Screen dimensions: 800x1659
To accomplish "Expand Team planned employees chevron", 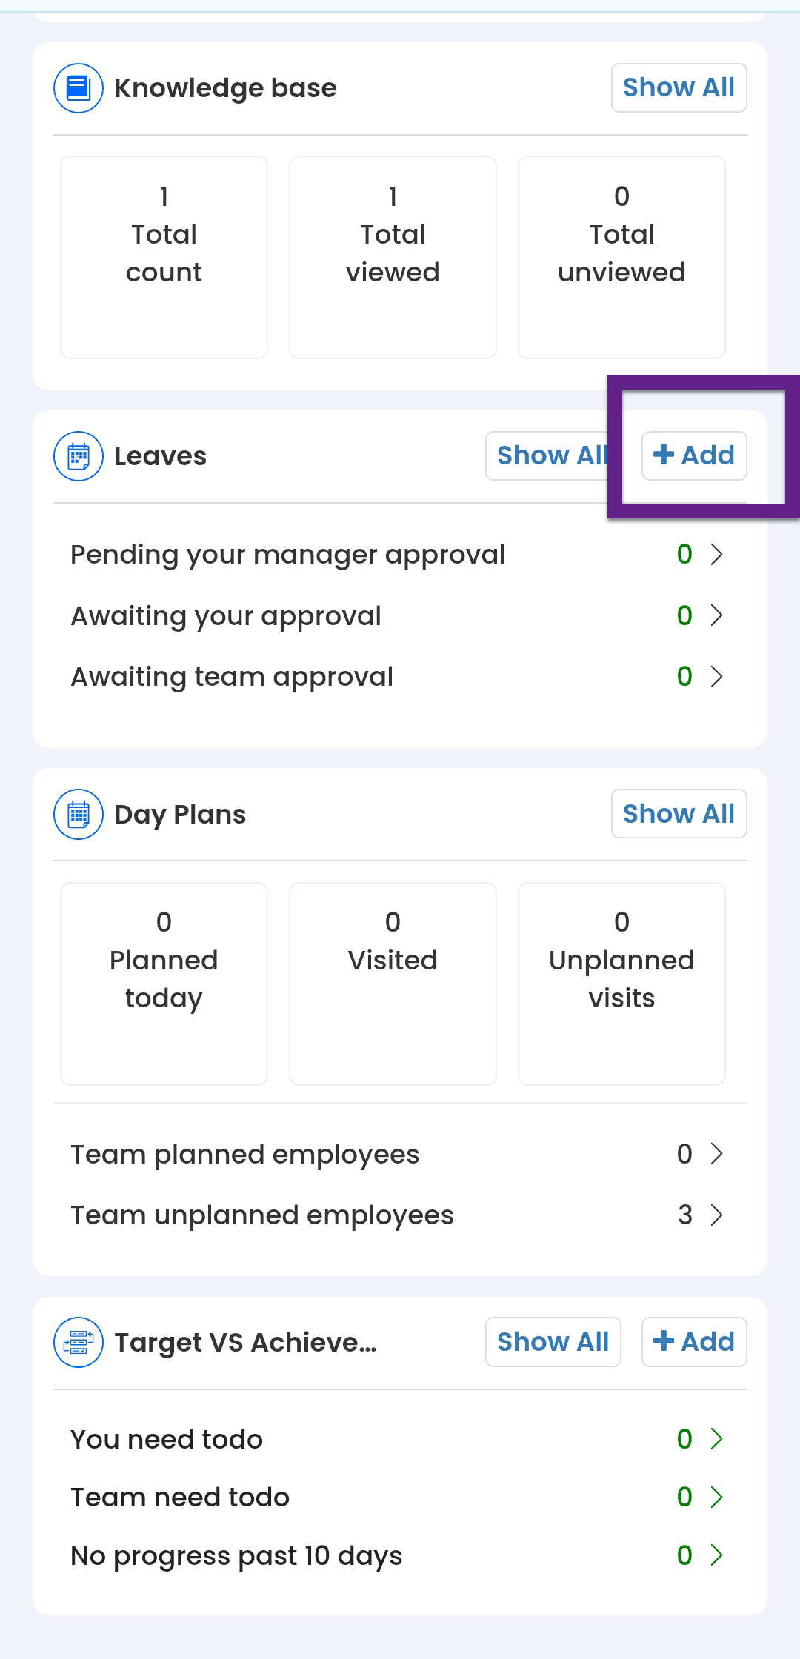I will tap(716, 1154).
